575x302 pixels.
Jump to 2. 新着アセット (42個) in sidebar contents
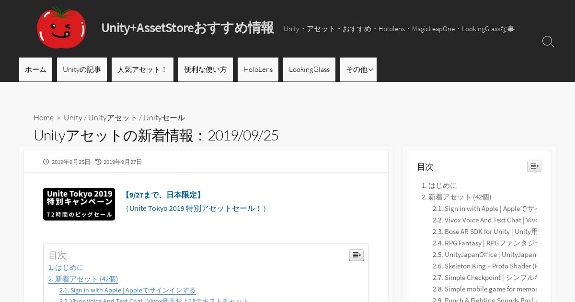tap(456, 197)
